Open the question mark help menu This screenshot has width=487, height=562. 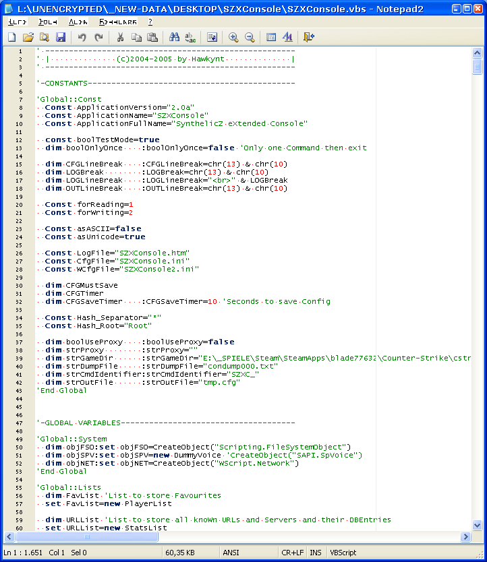pos(150,22)
